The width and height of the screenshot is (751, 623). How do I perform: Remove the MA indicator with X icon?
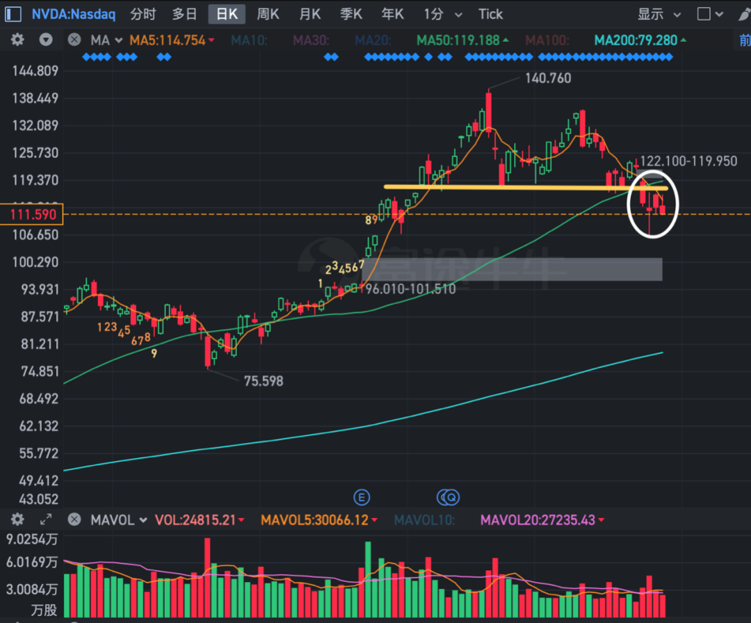[74, 40]
